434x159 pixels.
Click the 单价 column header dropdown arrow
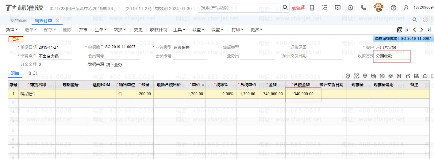click(203, 85)
